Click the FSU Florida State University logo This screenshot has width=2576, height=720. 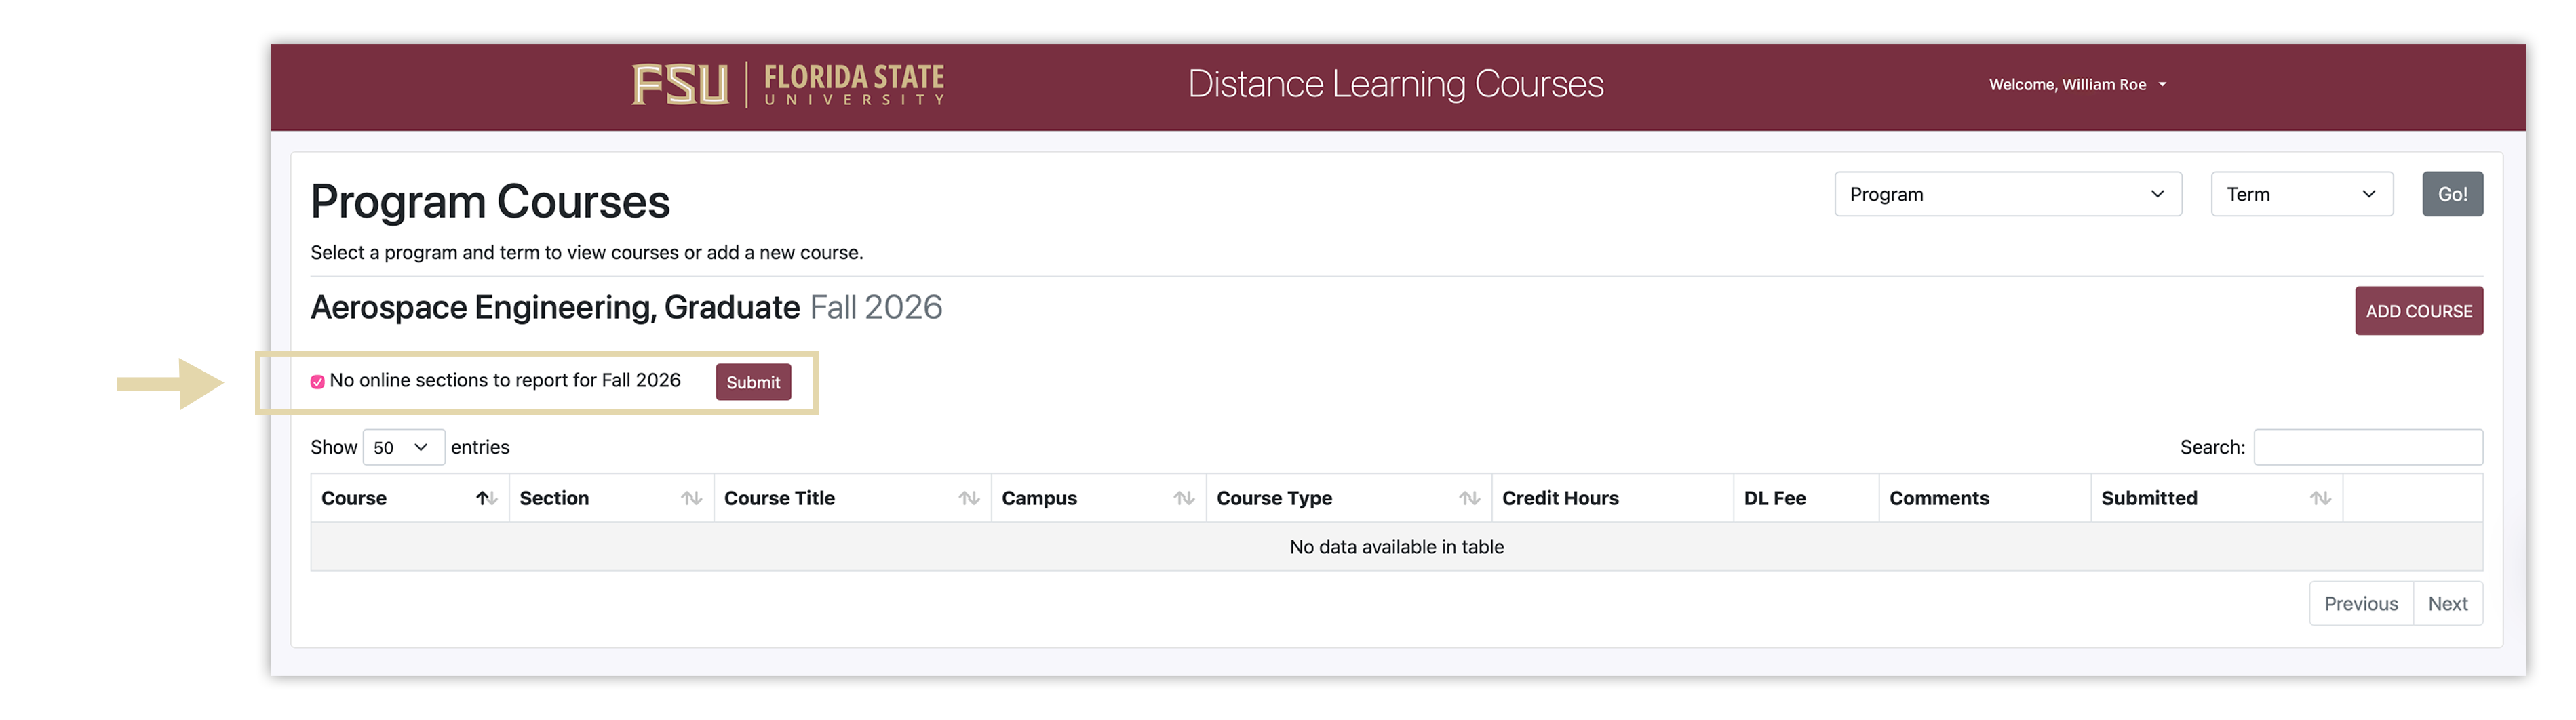coord(788,84)
